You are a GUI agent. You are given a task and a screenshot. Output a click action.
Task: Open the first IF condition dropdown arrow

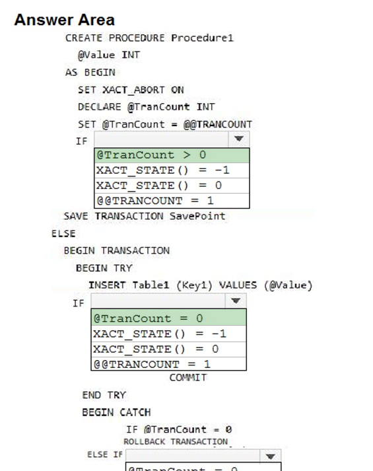[239, 139]
